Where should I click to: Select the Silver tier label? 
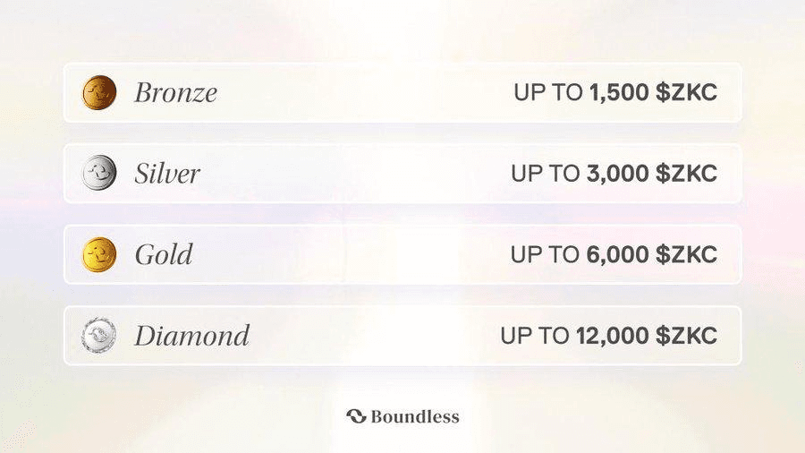pyautogui.click(x=167, y=174)
